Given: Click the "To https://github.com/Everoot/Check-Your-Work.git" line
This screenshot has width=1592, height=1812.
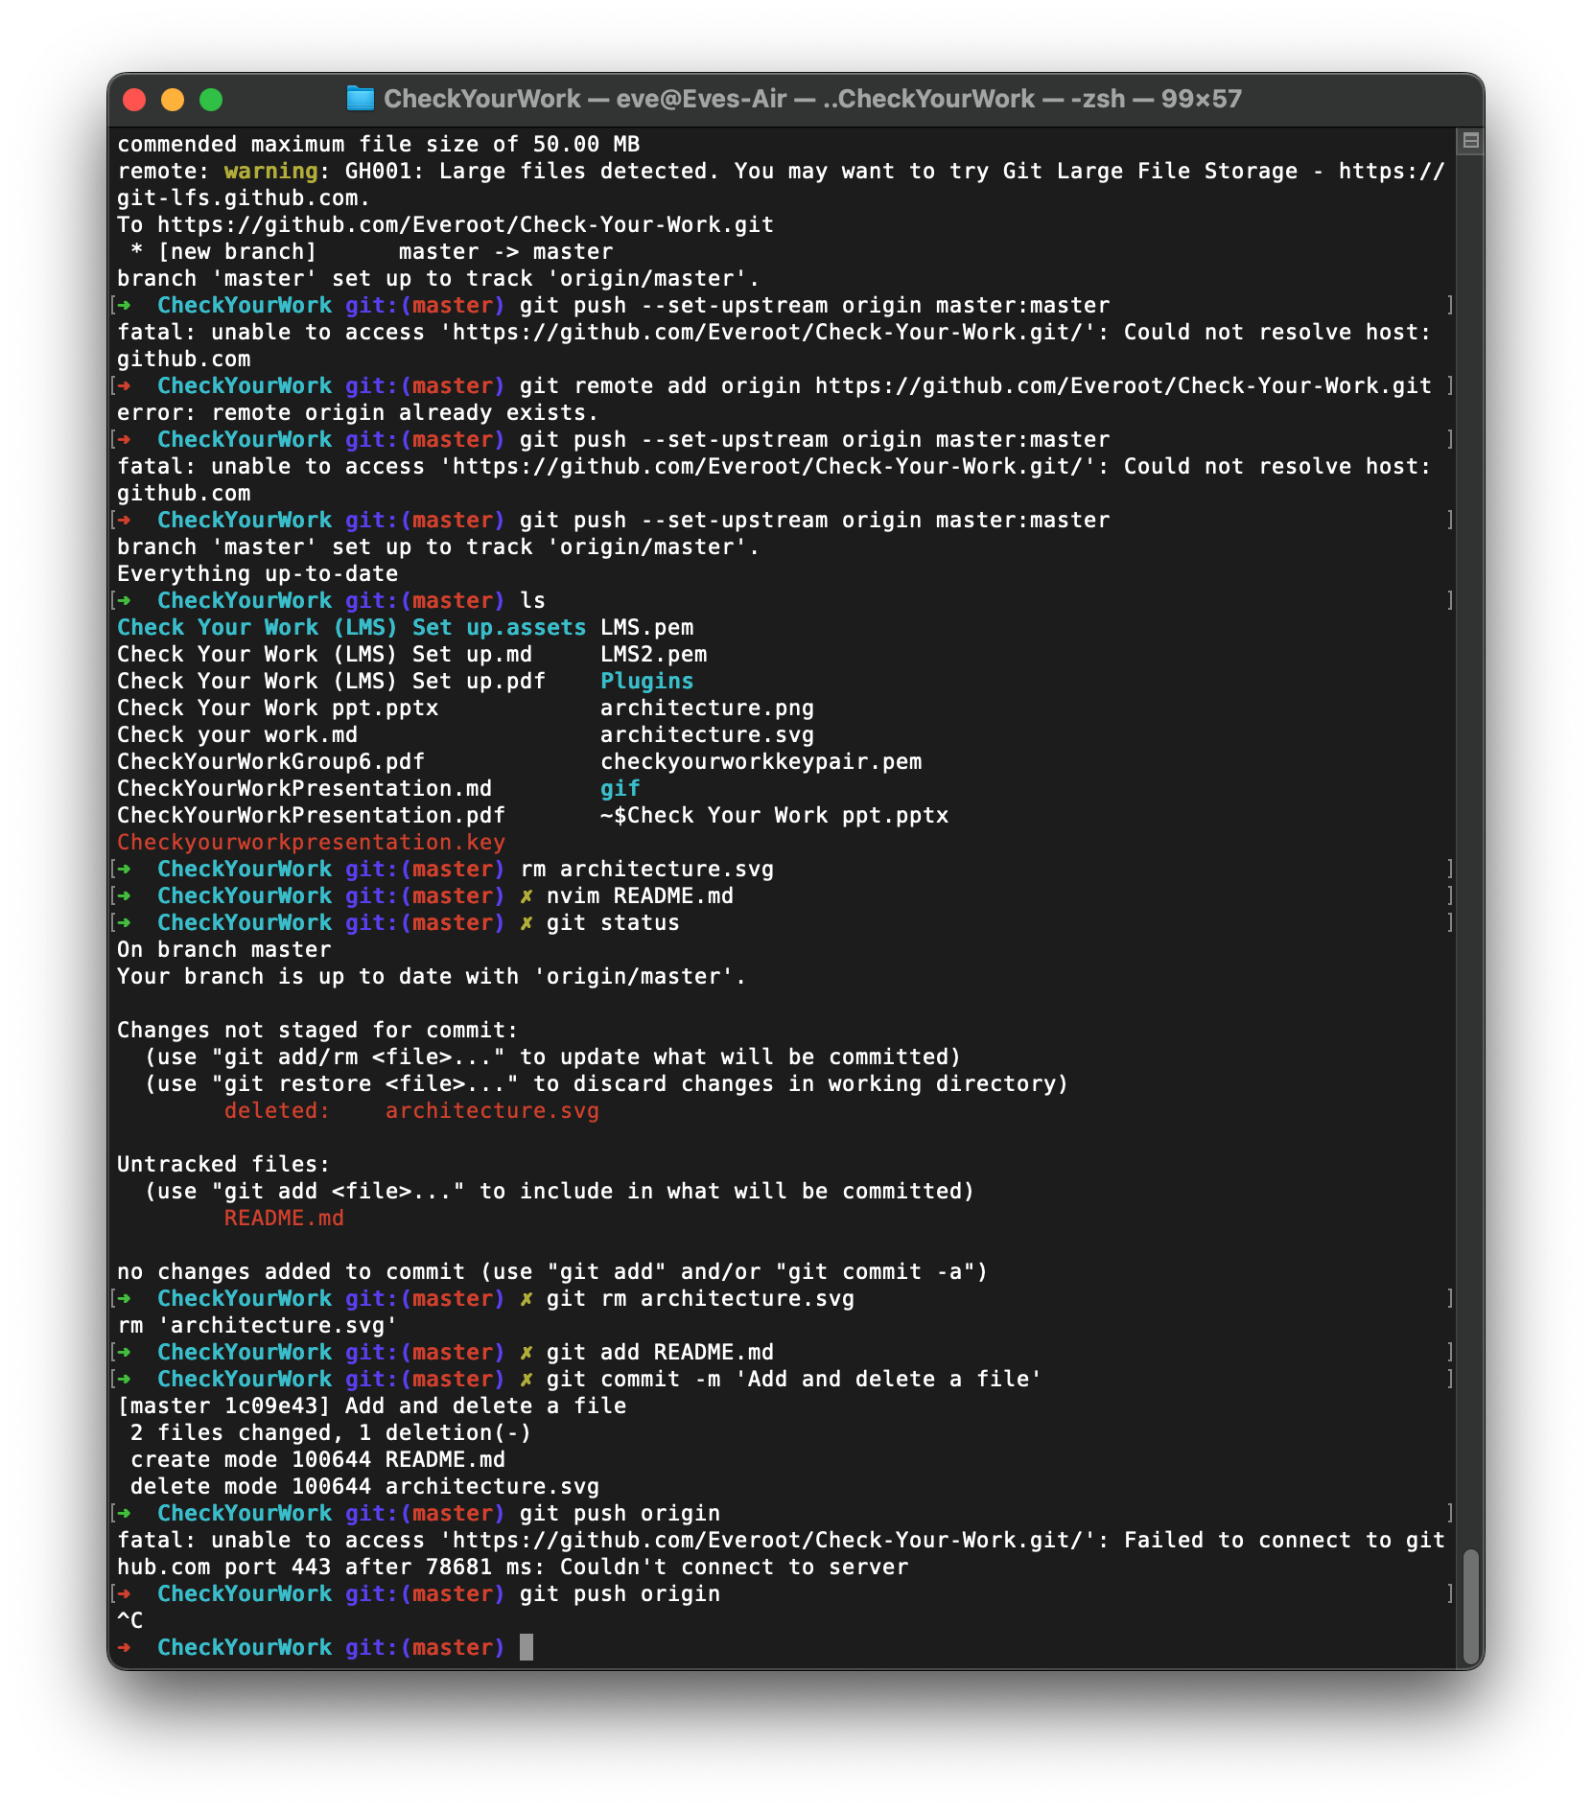Looking at the screenshot, I should click(445, 224).
